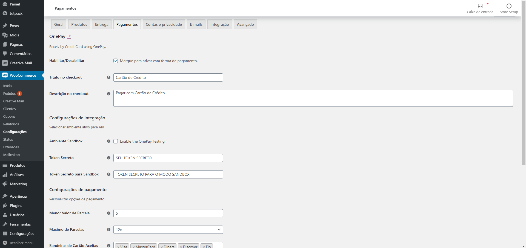This screenshot has width=526, height=248.
Task: Go to the Avançado tab
Action: tap(245, 24)
